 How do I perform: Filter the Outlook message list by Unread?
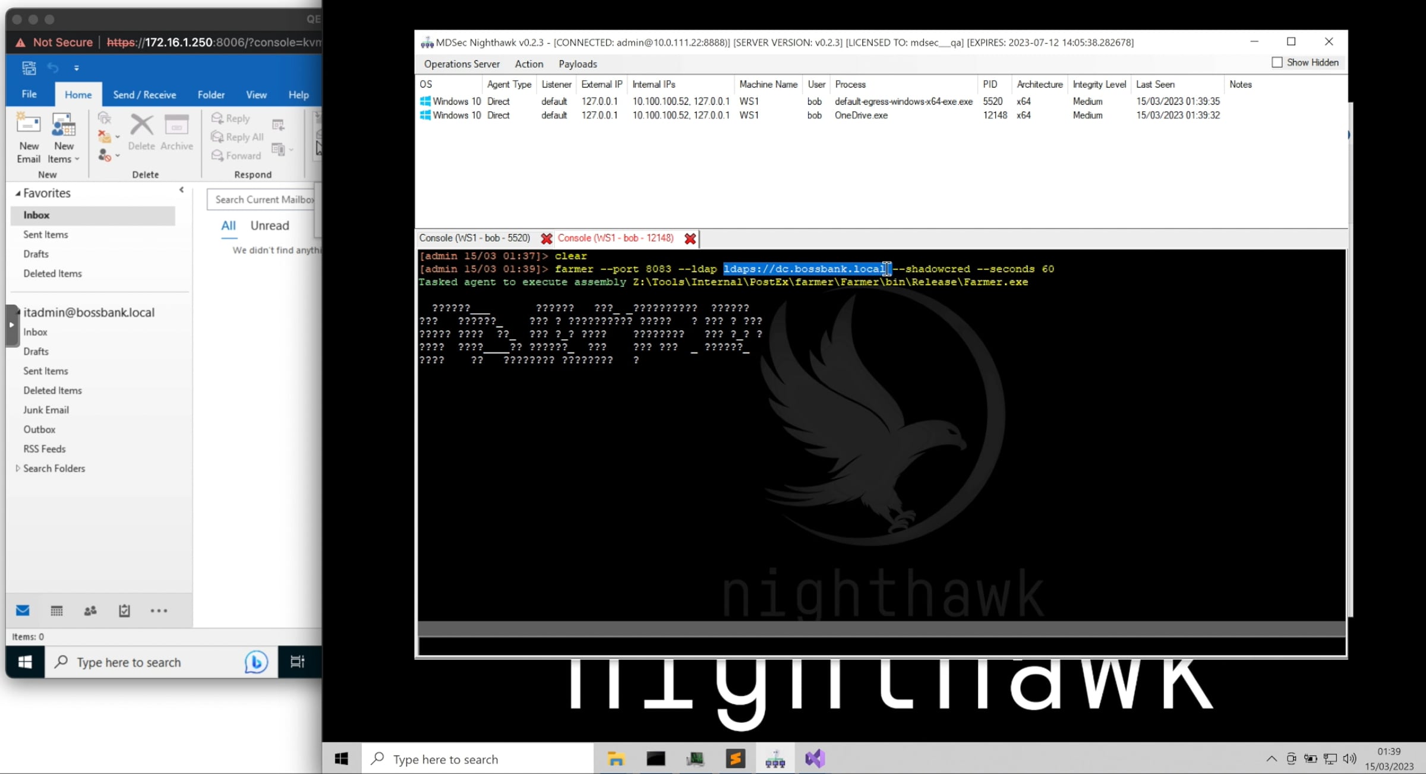[x=270, y=226]
